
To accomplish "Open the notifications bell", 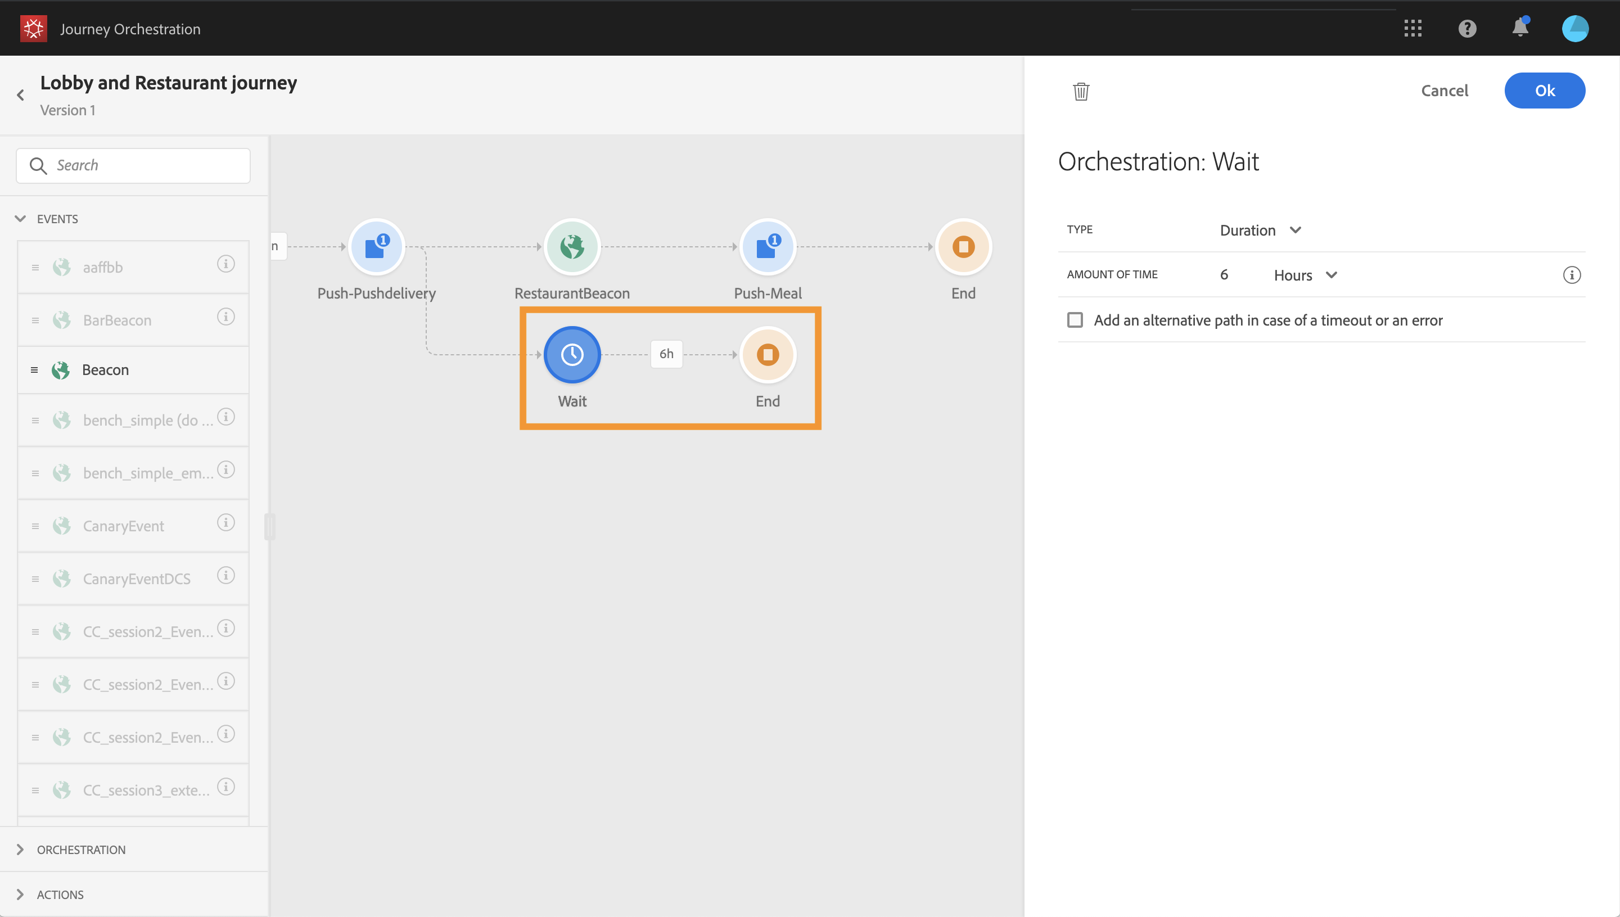I will tap(1520, 28).
